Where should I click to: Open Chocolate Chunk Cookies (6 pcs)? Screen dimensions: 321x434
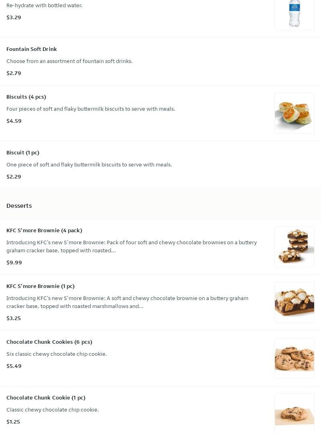pos(49,342)
